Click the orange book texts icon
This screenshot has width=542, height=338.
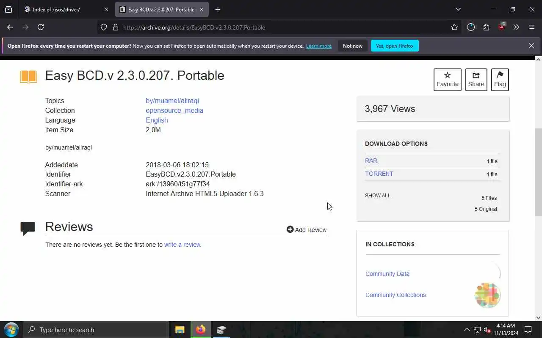(x=28, y=77)
